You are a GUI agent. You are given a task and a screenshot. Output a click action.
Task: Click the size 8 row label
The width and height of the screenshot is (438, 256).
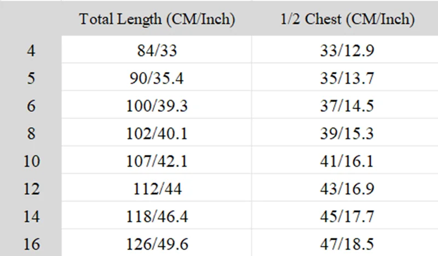(x=31, y=133)
